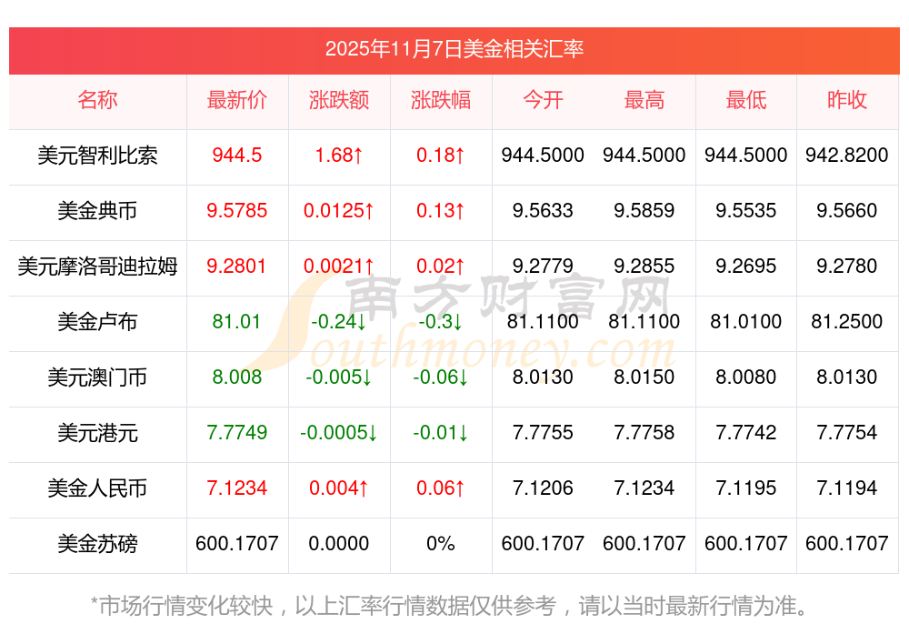Click low value 9.5535
909x634 pixels.
pyautogui.click(x=746, y=210)
